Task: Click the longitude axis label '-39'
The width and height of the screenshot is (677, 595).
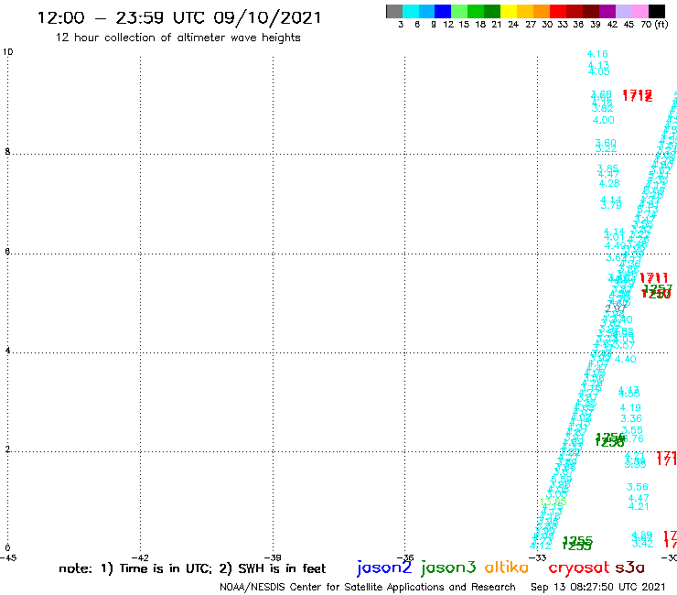Action: coord(273,557)
